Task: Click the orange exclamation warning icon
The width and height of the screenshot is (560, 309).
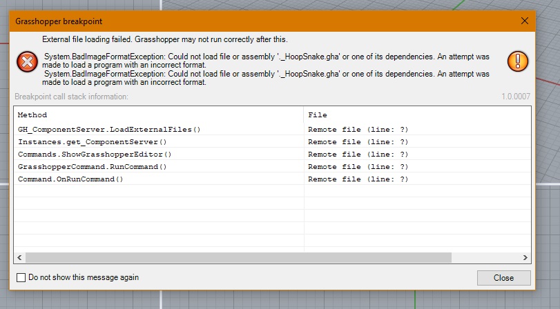Action: [517, 61]
